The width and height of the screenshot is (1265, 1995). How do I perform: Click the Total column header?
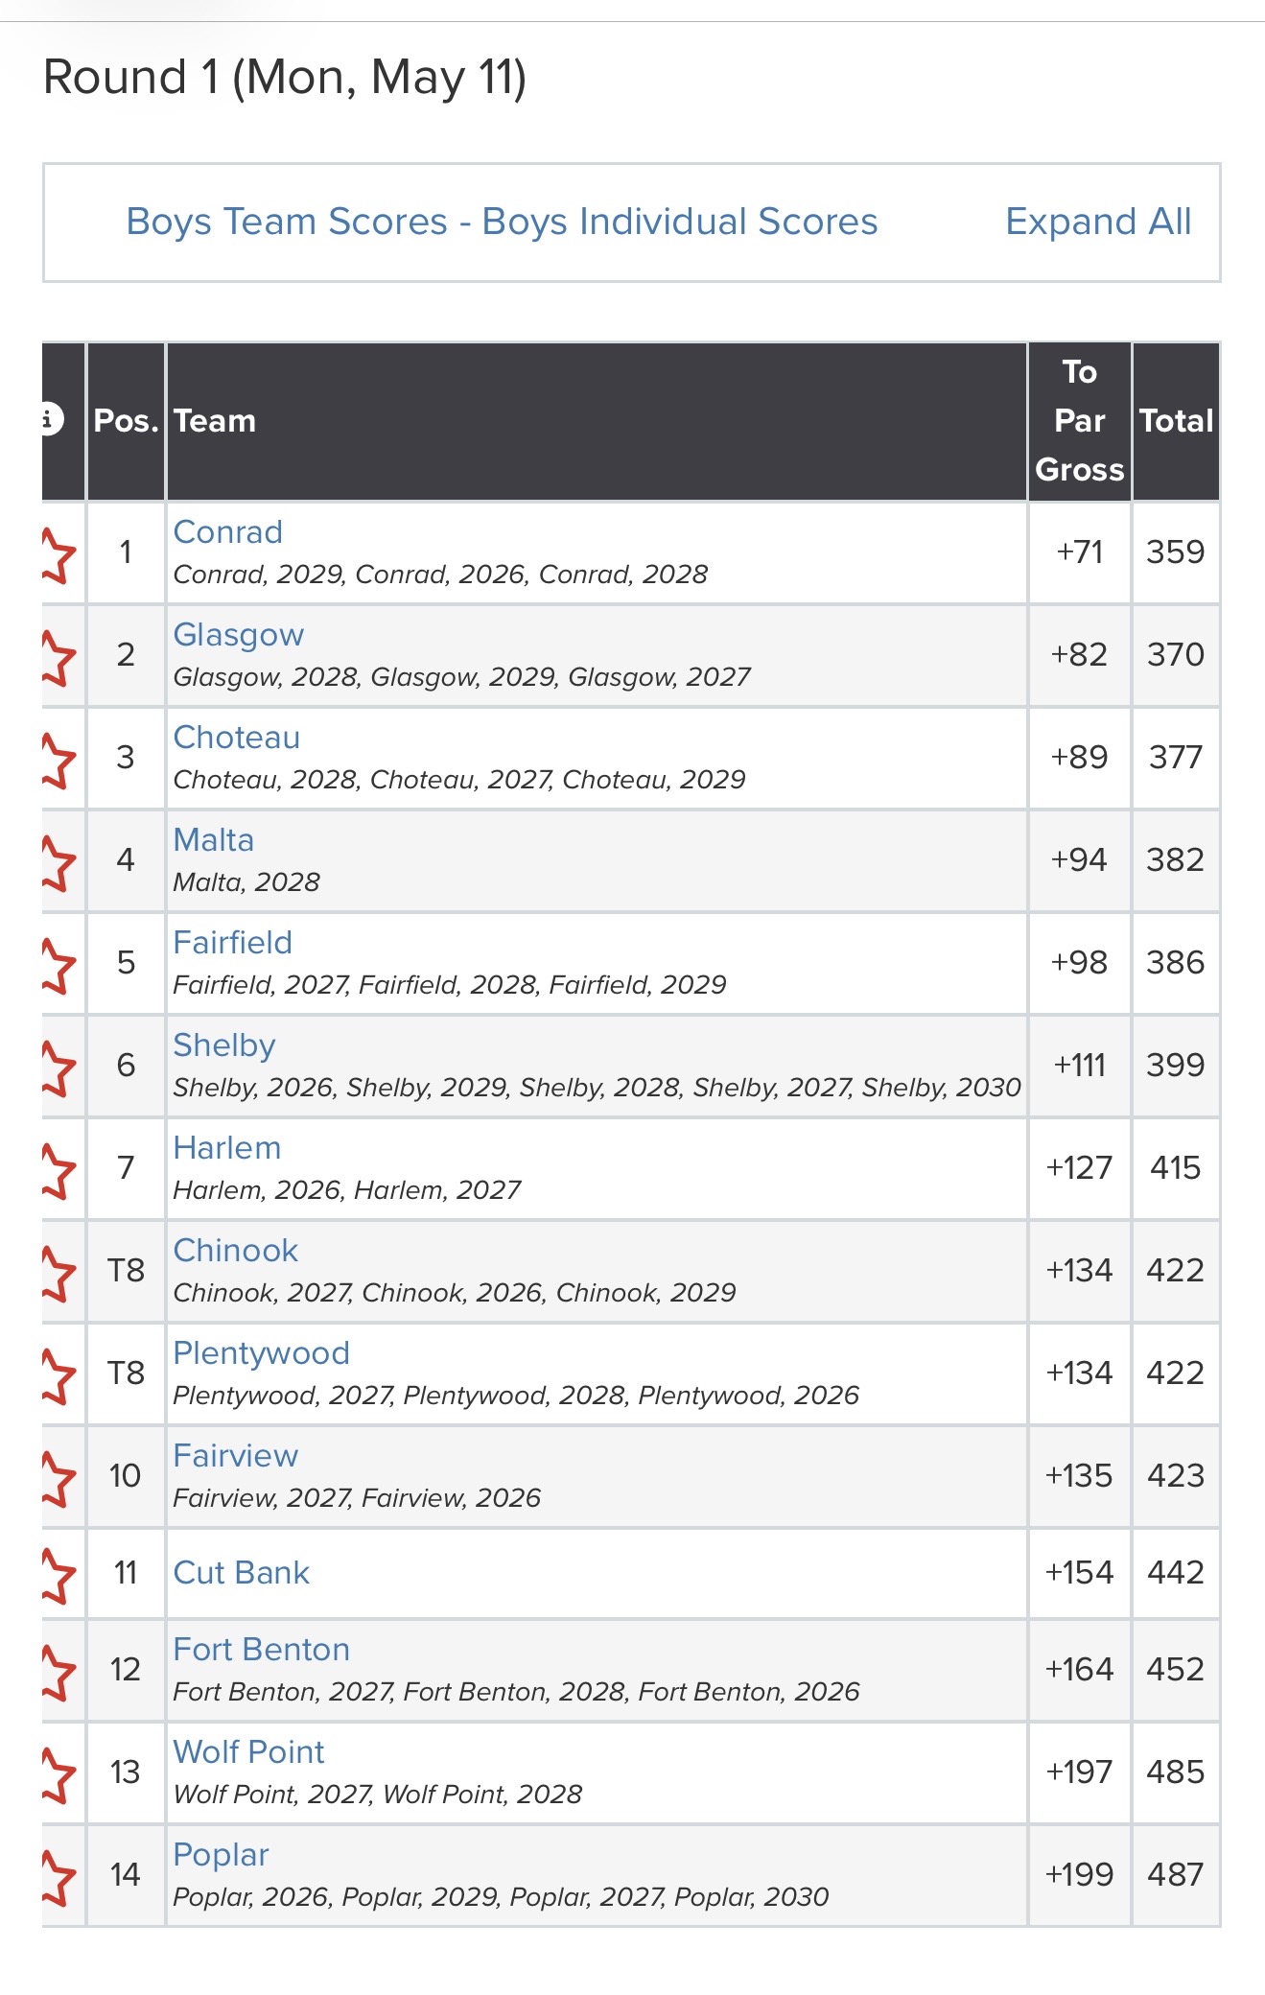[1177, 421]
